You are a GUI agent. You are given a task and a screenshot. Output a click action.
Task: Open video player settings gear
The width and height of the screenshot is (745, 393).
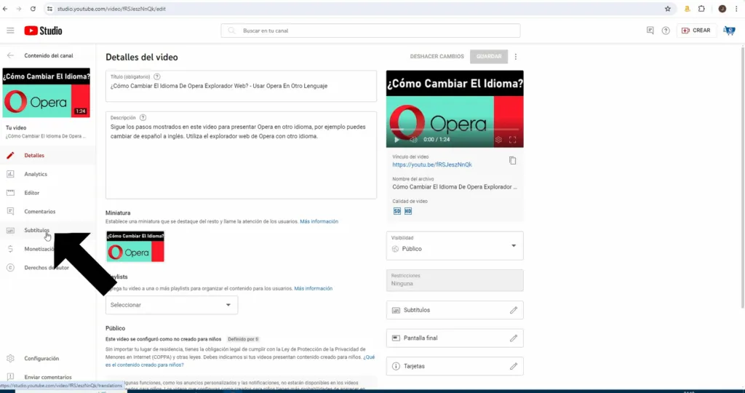[498, 140]
